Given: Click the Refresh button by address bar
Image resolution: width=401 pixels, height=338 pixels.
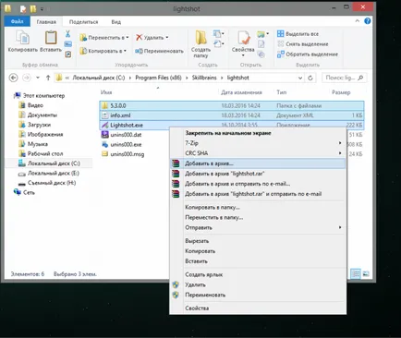Looking at the screenshot, I should (310, 78).
